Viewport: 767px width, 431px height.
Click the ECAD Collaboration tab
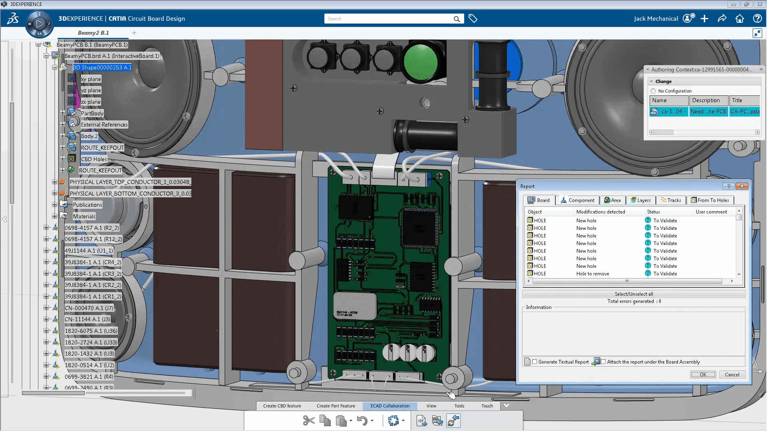(x=390, y=405)
